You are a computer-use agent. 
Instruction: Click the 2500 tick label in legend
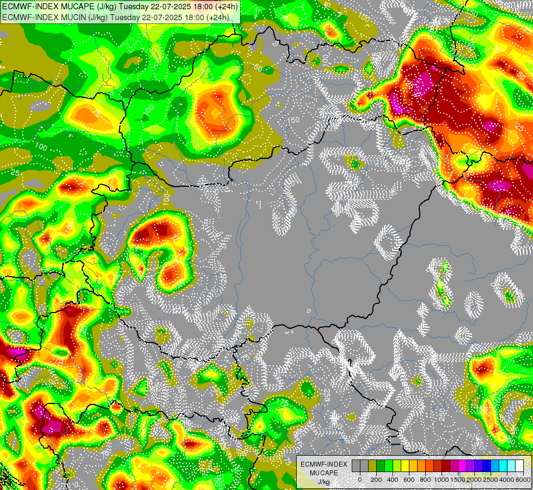pyautogui.click(x=491, y=480)
